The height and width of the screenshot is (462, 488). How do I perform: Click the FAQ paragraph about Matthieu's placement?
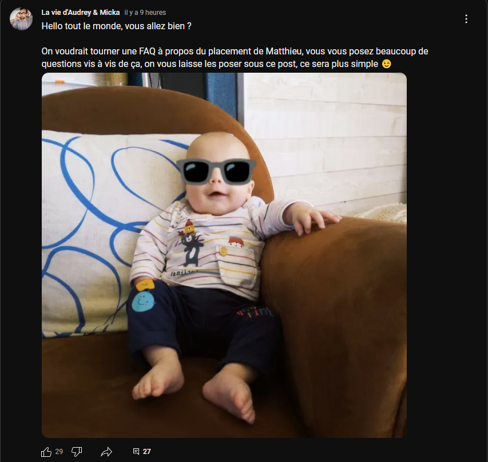point(235,58)
